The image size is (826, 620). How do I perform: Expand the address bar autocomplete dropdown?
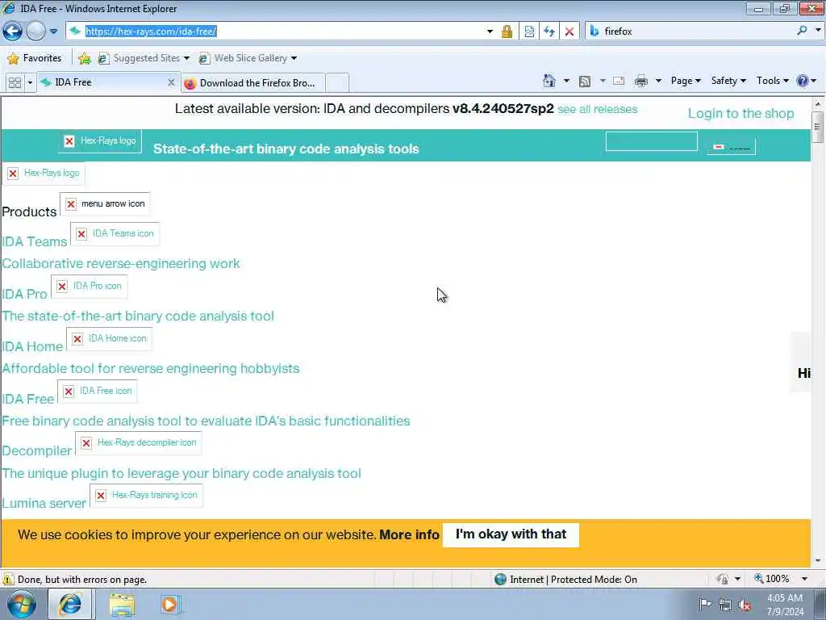pyautogui.click(x=490, y=31)
